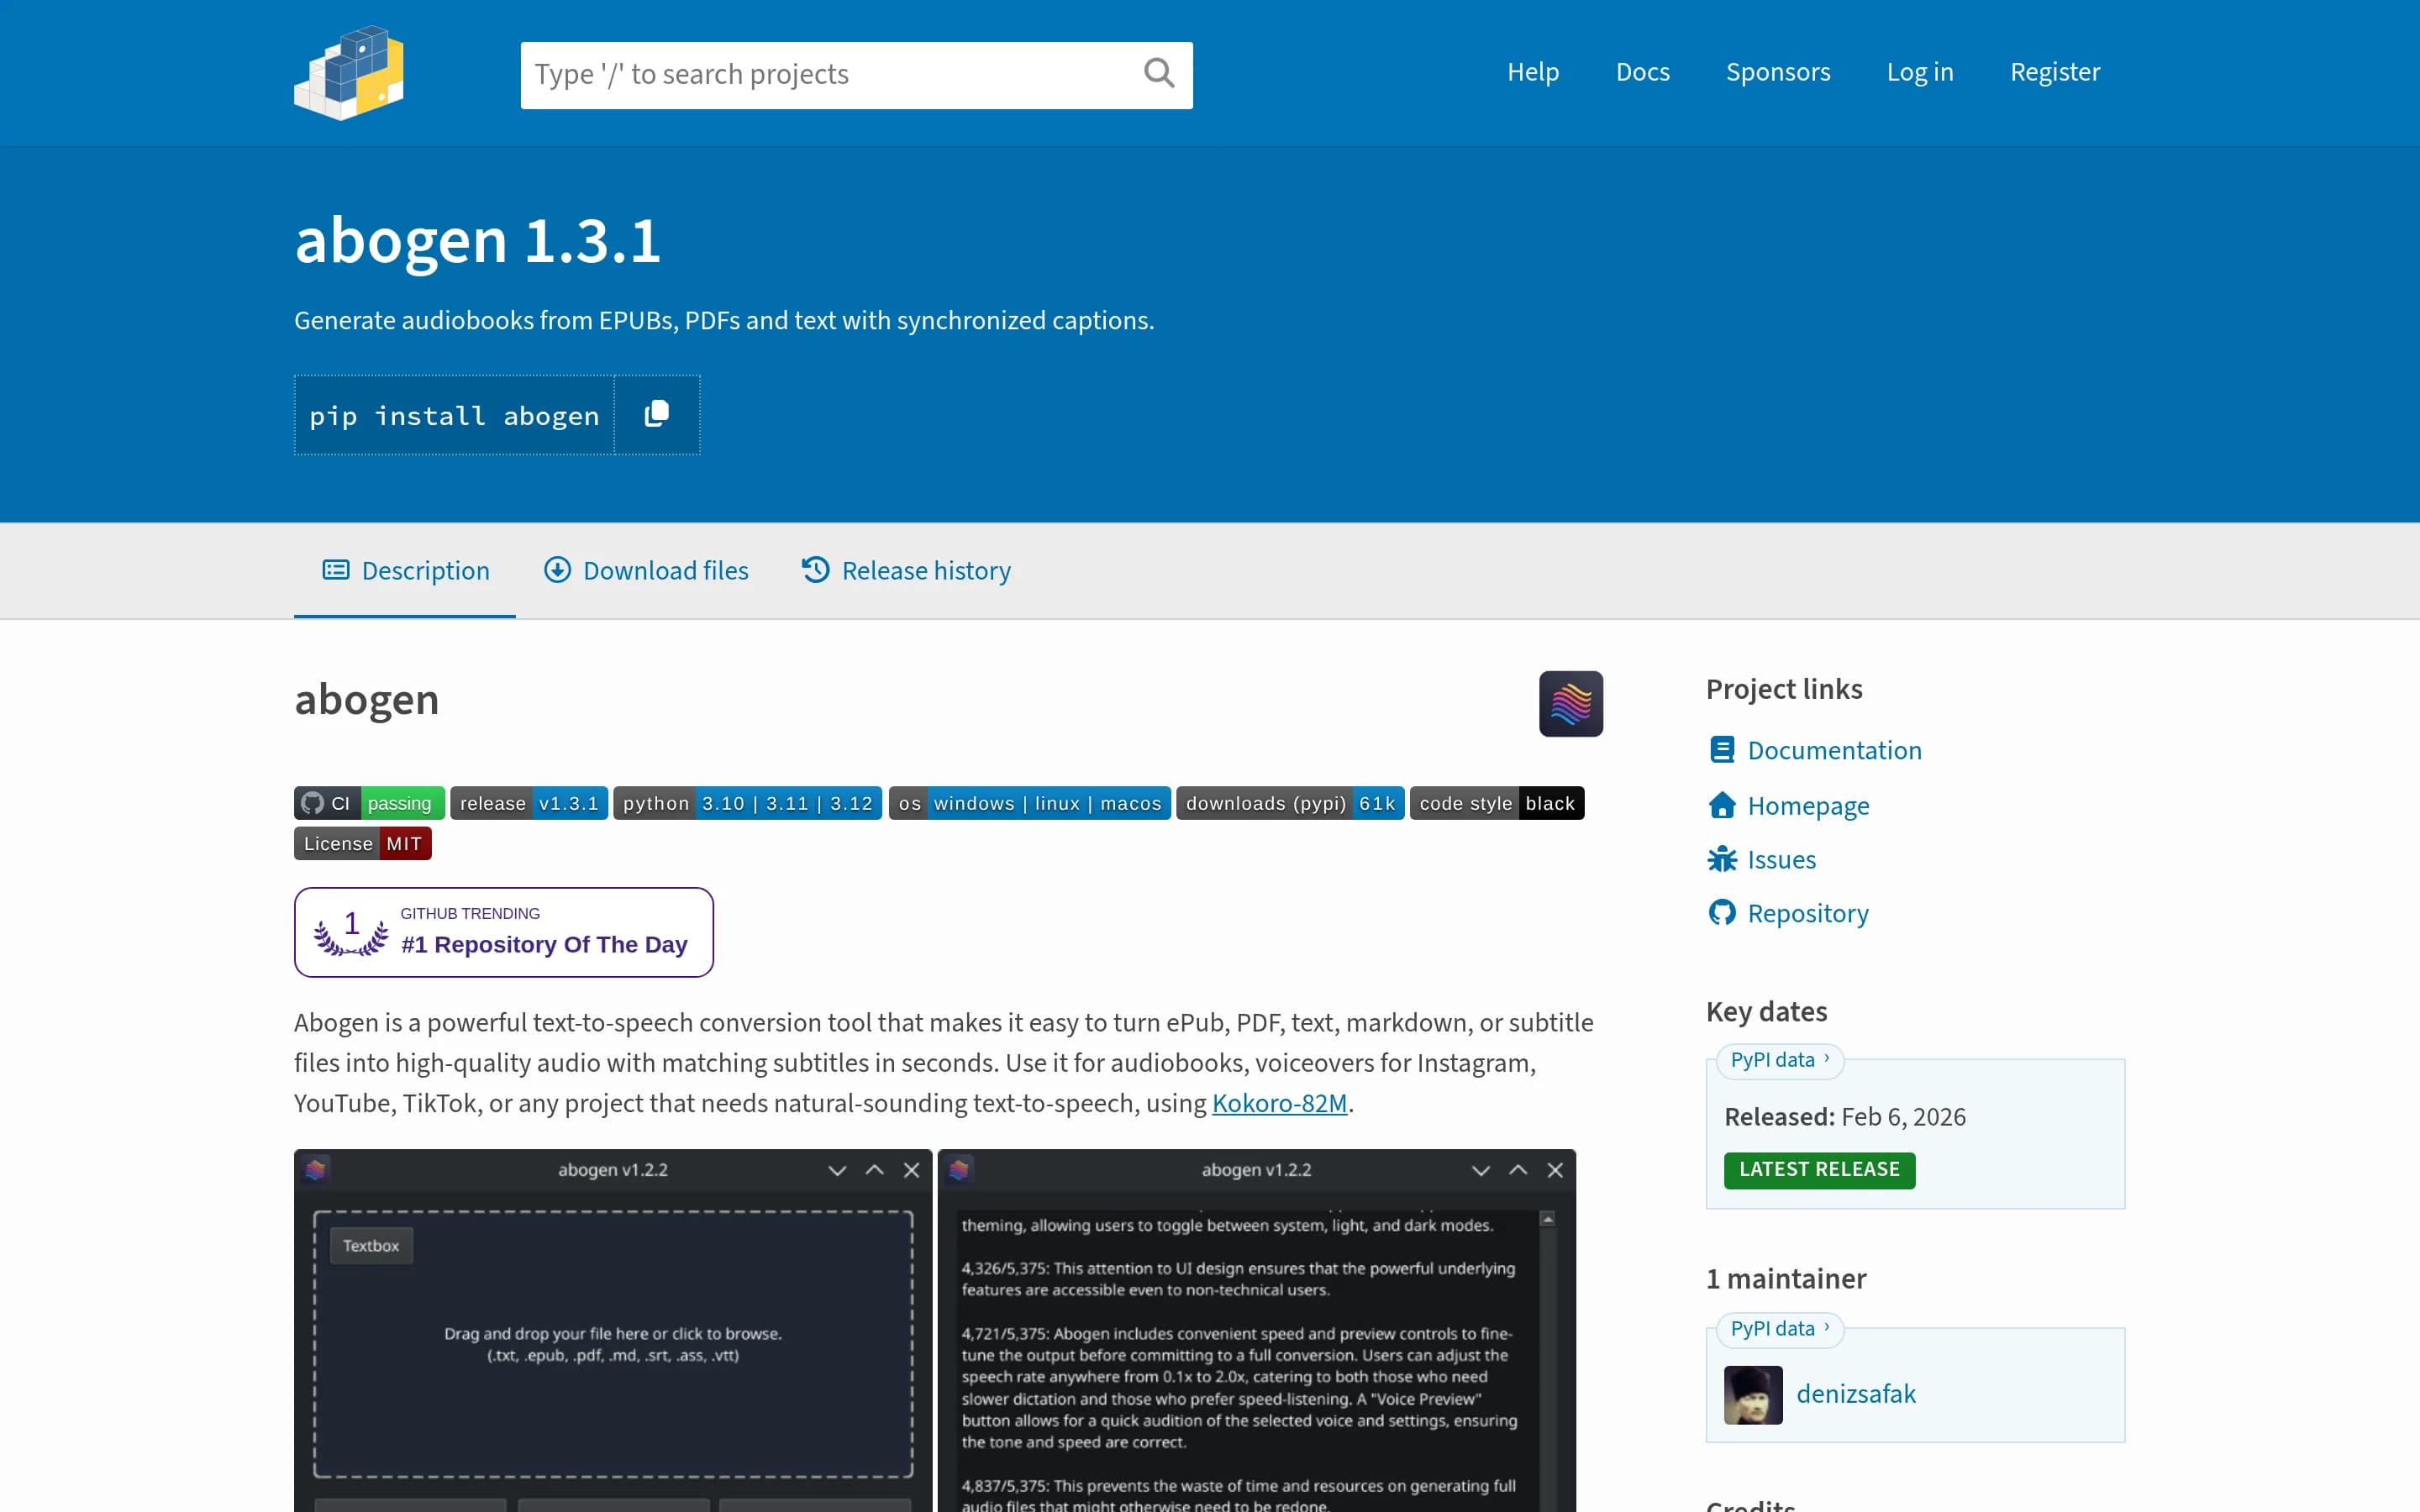This screenshot has height=1512, width=2420.
Task: Click the release v1.3.1 badge
Action: [x=529, y=803]
